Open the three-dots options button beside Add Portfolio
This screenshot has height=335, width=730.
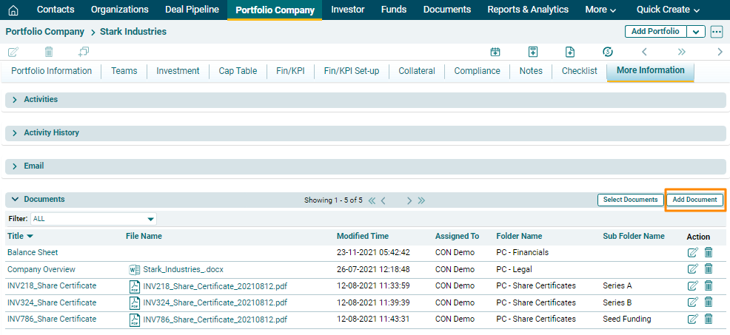point(716,32)
